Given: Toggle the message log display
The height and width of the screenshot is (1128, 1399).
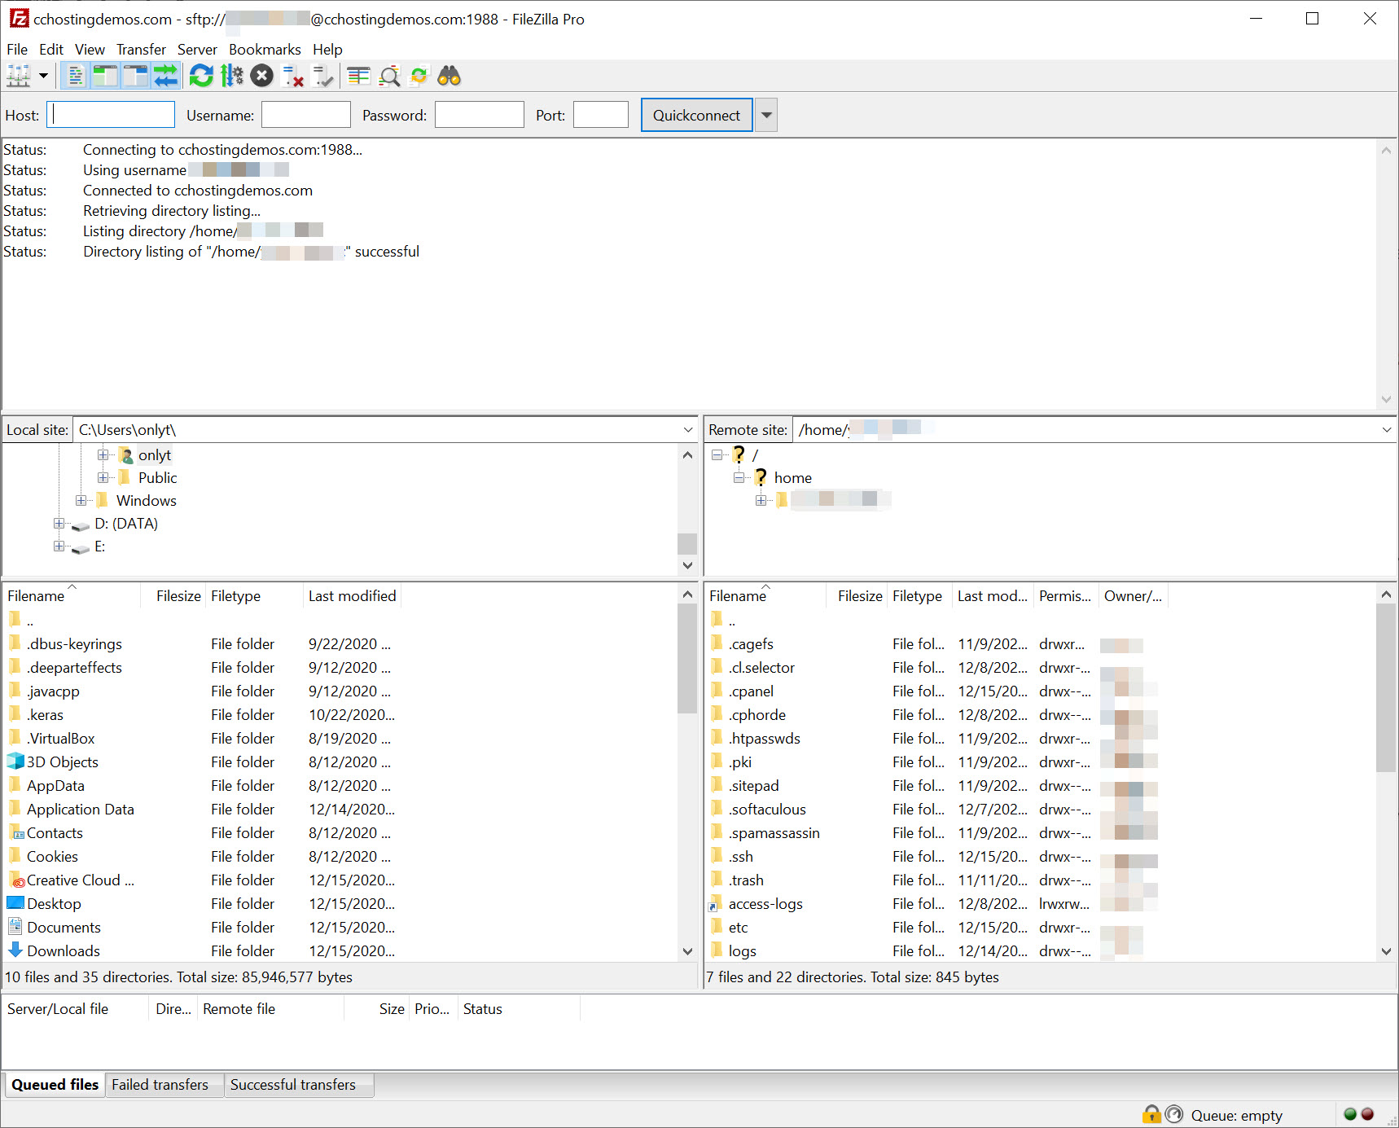Looking at the screenshot, I should [x=75, y=75].
